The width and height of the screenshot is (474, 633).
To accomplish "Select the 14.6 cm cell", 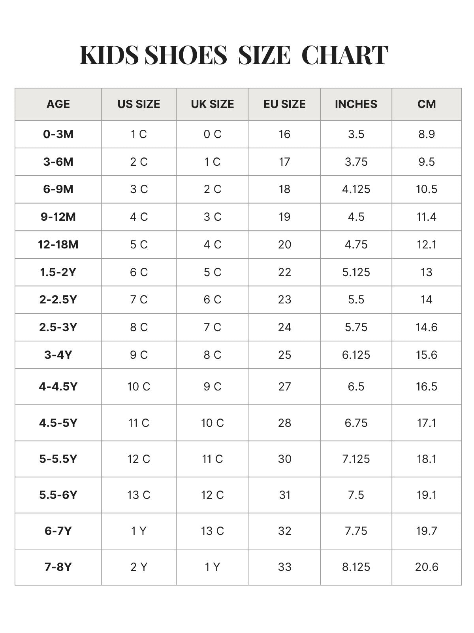I will click(427, 327).
